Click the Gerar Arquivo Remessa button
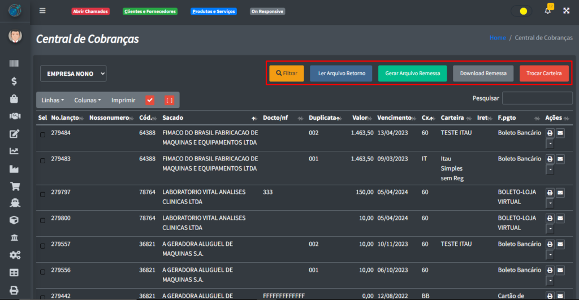This screenshot has width=579, height=300. 412,73
